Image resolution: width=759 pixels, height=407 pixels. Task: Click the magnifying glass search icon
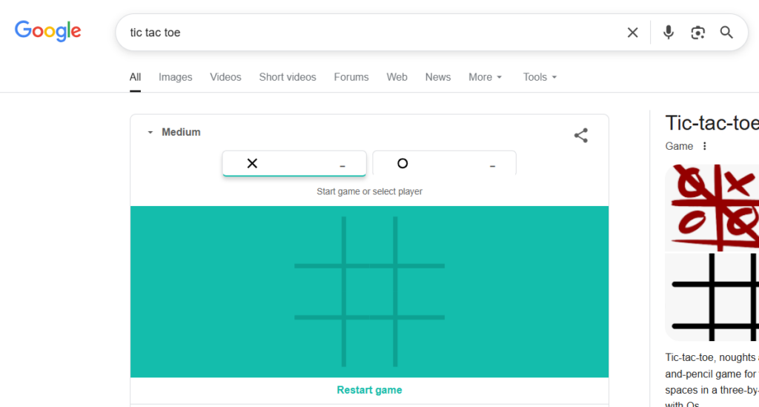726,33
